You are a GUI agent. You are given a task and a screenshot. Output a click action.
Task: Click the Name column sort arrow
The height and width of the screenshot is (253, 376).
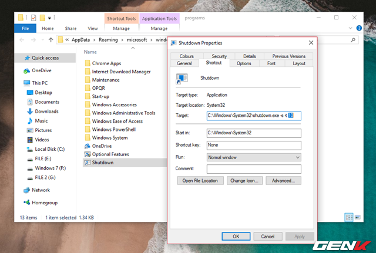tap(133, 48)
